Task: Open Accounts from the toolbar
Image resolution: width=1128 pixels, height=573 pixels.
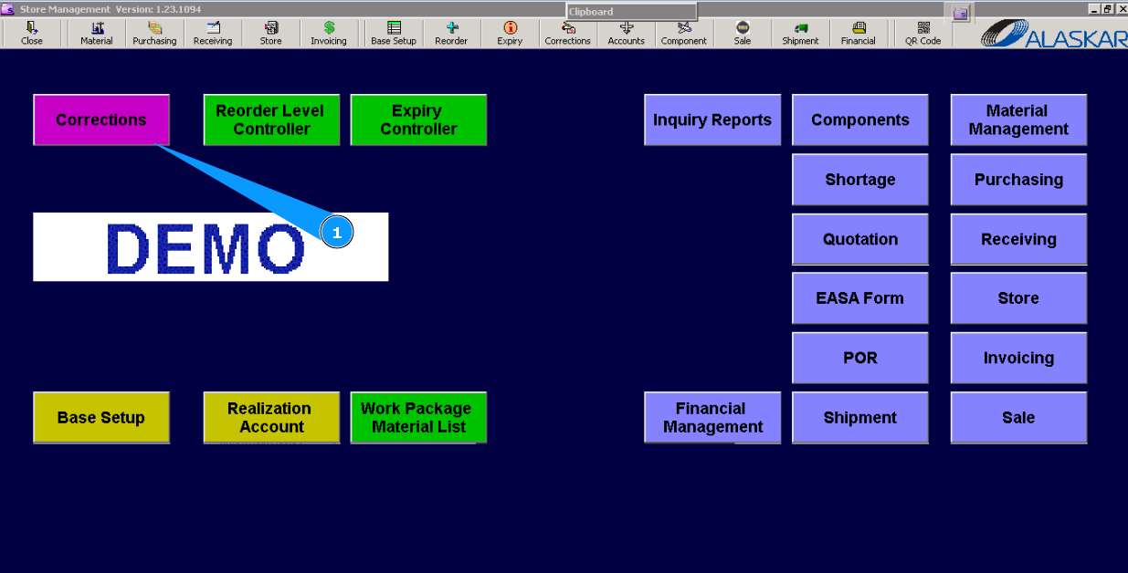Action: 627,34
